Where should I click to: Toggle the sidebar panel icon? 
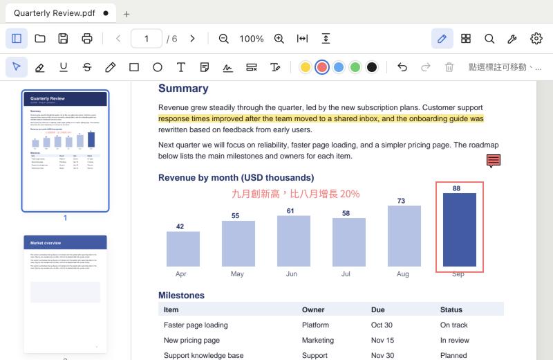coord(17,39)
